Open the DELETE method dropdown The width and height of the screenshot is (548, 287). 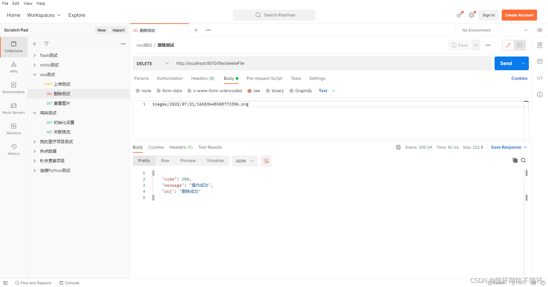pos(153,63)
